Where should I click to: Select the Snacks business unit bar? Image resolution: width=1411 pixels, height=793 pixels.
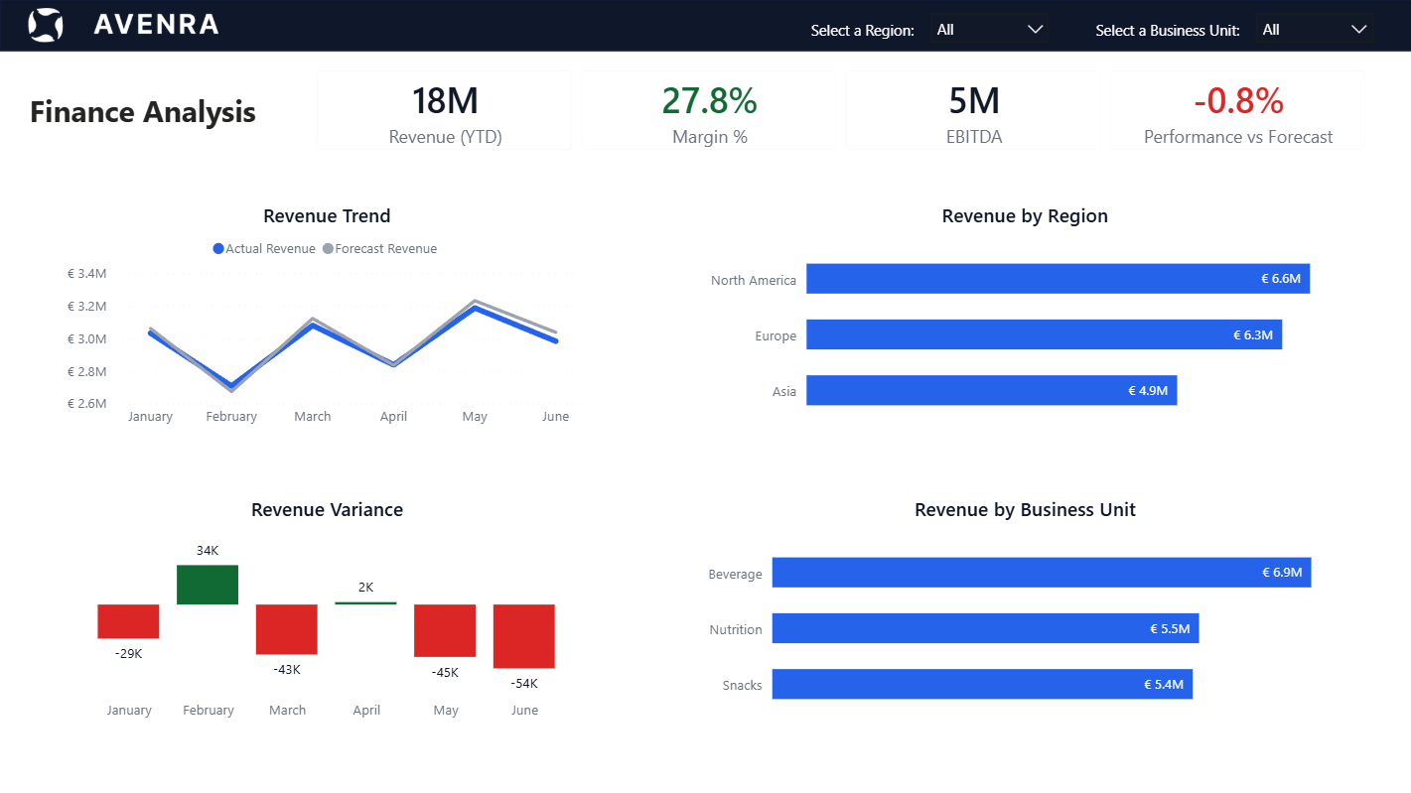981,684
